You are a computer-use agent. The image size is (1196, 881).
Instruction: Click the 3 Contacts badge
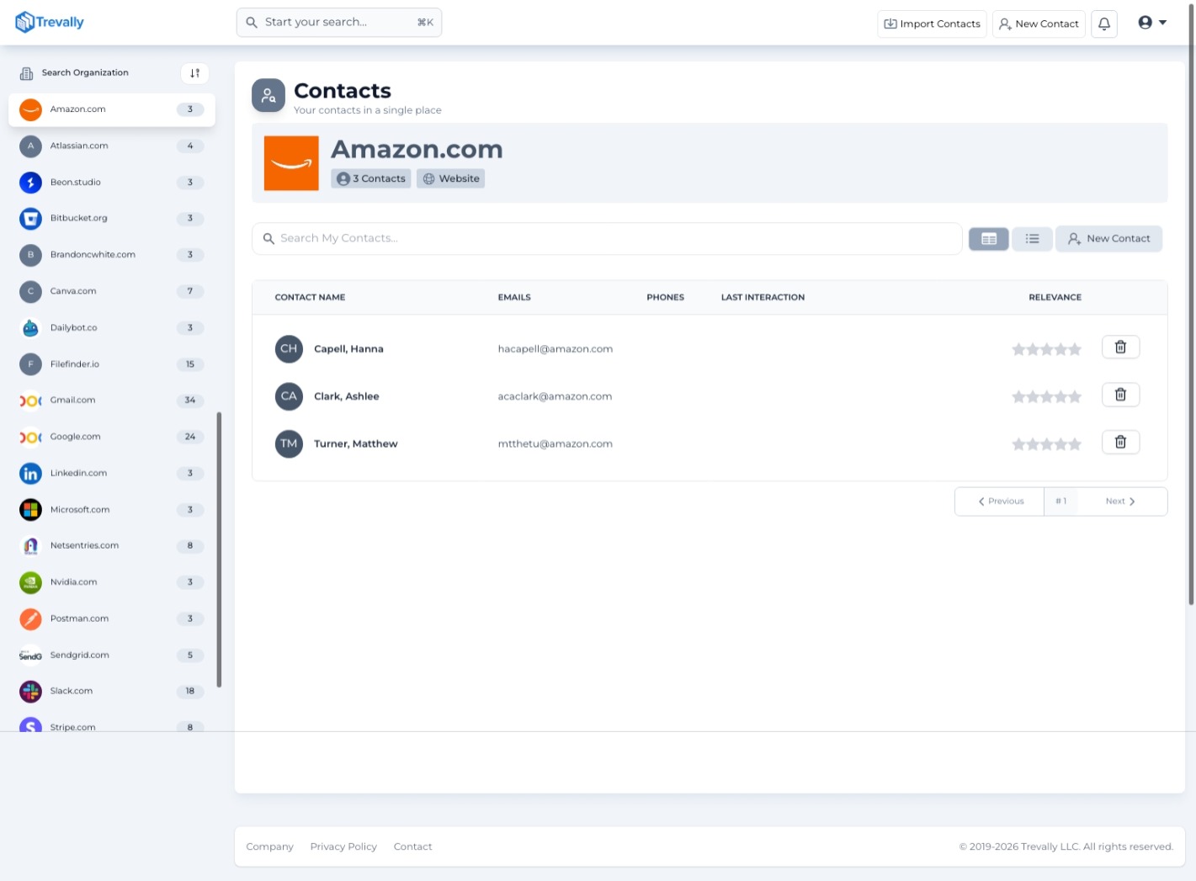pos(371,178)
